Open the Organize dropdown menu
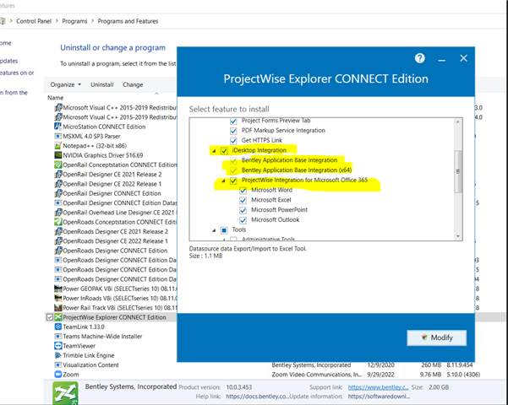The height and width of the screenshot is (405, 508). coord(65,84)
